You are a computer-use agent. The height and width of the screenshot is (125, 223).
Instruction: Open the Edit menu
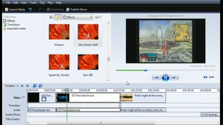pyautogui.click(x=15, y=3)
